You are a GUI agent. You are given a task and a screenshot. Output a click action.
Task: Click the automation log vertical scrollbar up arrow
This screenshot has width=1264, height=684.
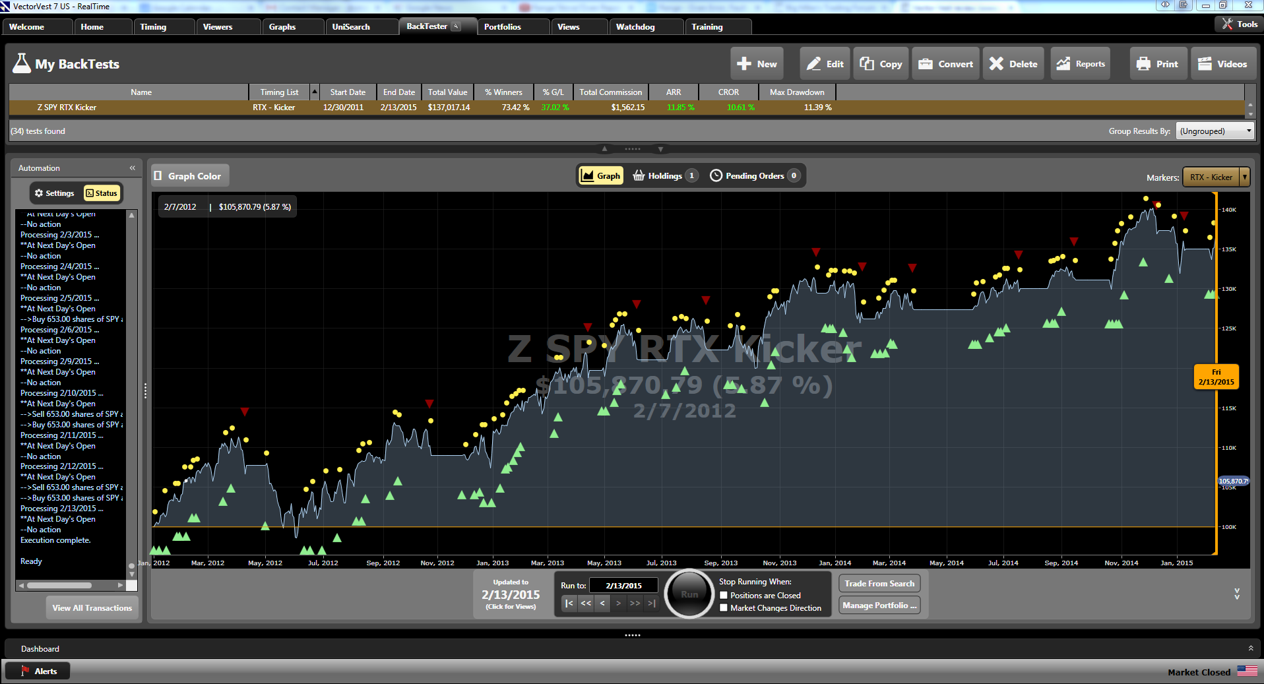[x=131, y=215]
